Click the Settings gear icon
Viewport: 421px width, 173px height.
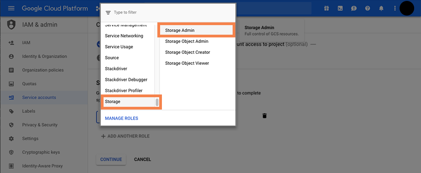pos(11,139)
